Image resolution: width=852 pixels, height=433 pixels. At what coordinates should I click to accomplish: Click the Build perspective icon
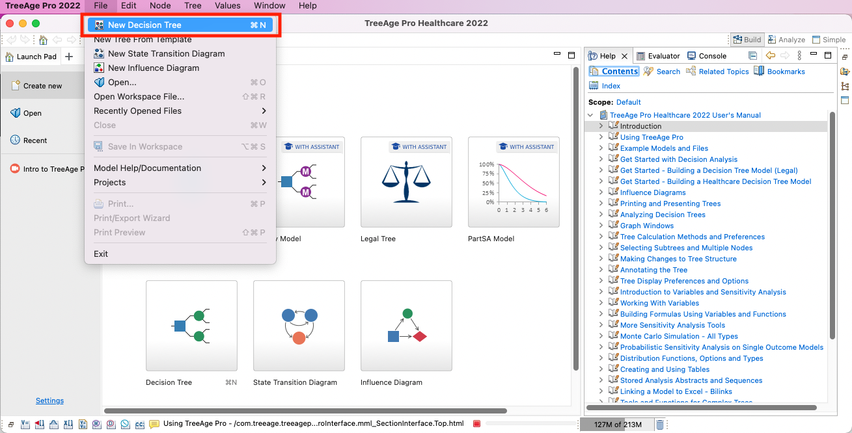747,39
